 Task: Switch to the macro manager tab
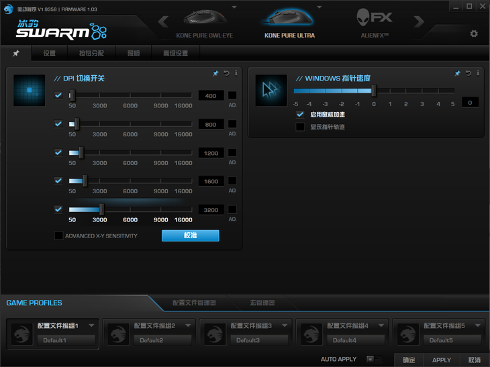click(262, 303)
